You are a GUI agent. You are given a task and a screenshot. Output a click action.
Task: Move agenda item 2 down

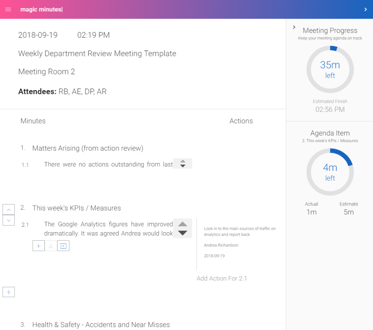(9, 221)
